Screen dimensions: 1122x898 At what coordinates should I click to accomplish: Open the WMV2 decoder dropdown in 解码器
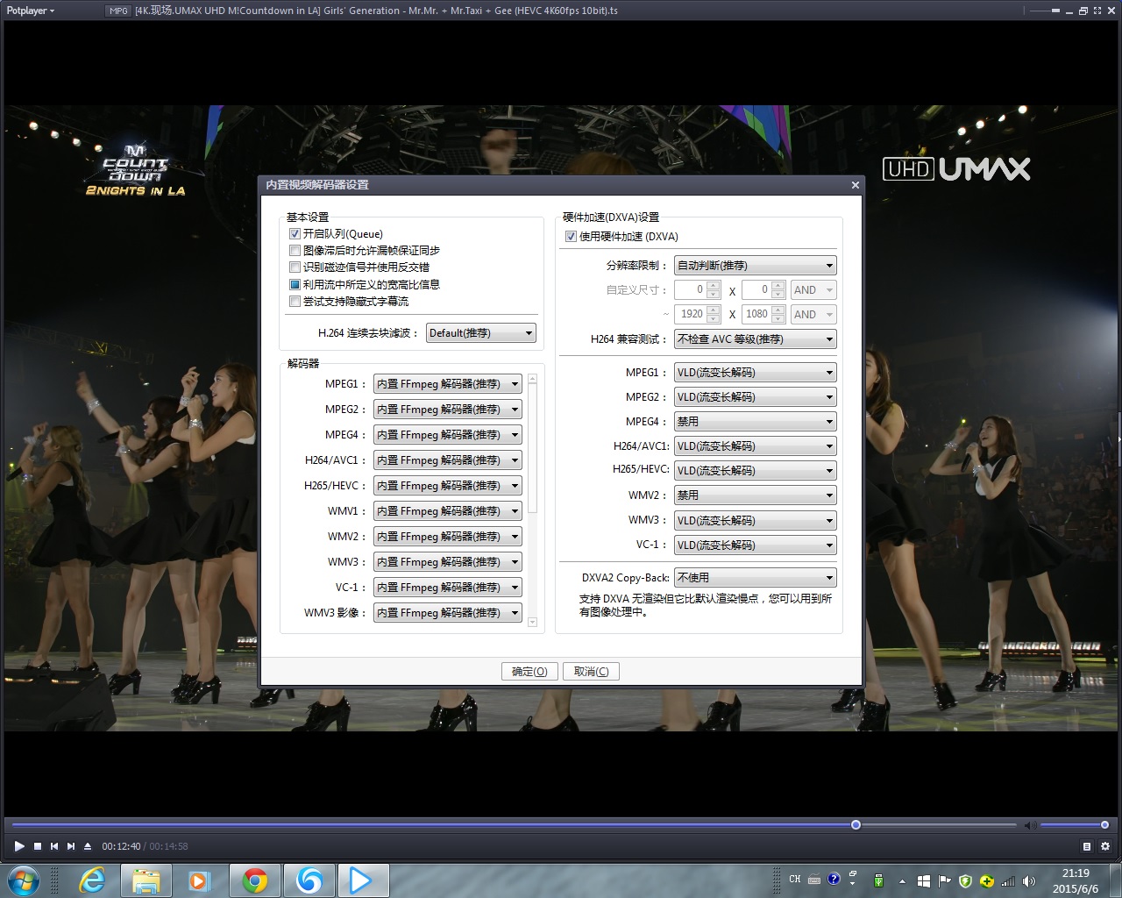coord(448,537)
